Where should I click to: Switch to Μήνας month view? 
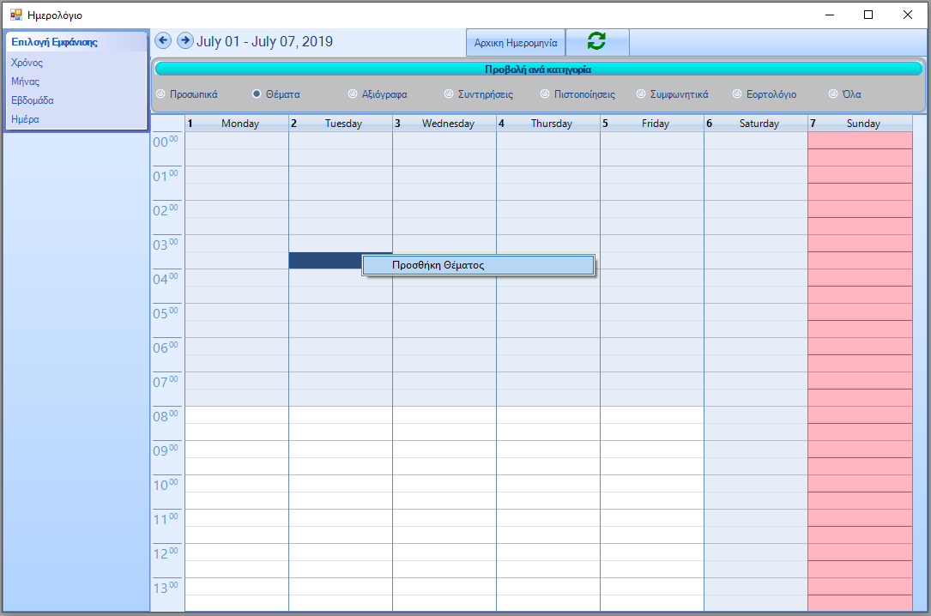[25, 82]
